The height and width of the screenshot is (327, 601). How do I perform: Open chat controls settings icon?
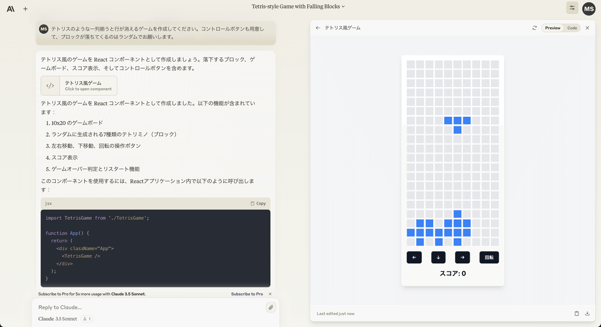pos(572,8)
